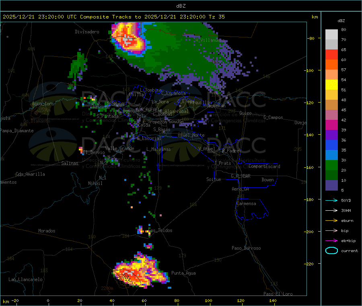Click the intense storm cell near Divisadero
Image resolution: width=362 pixels, height=306 pixels.
tap(130, 39)
